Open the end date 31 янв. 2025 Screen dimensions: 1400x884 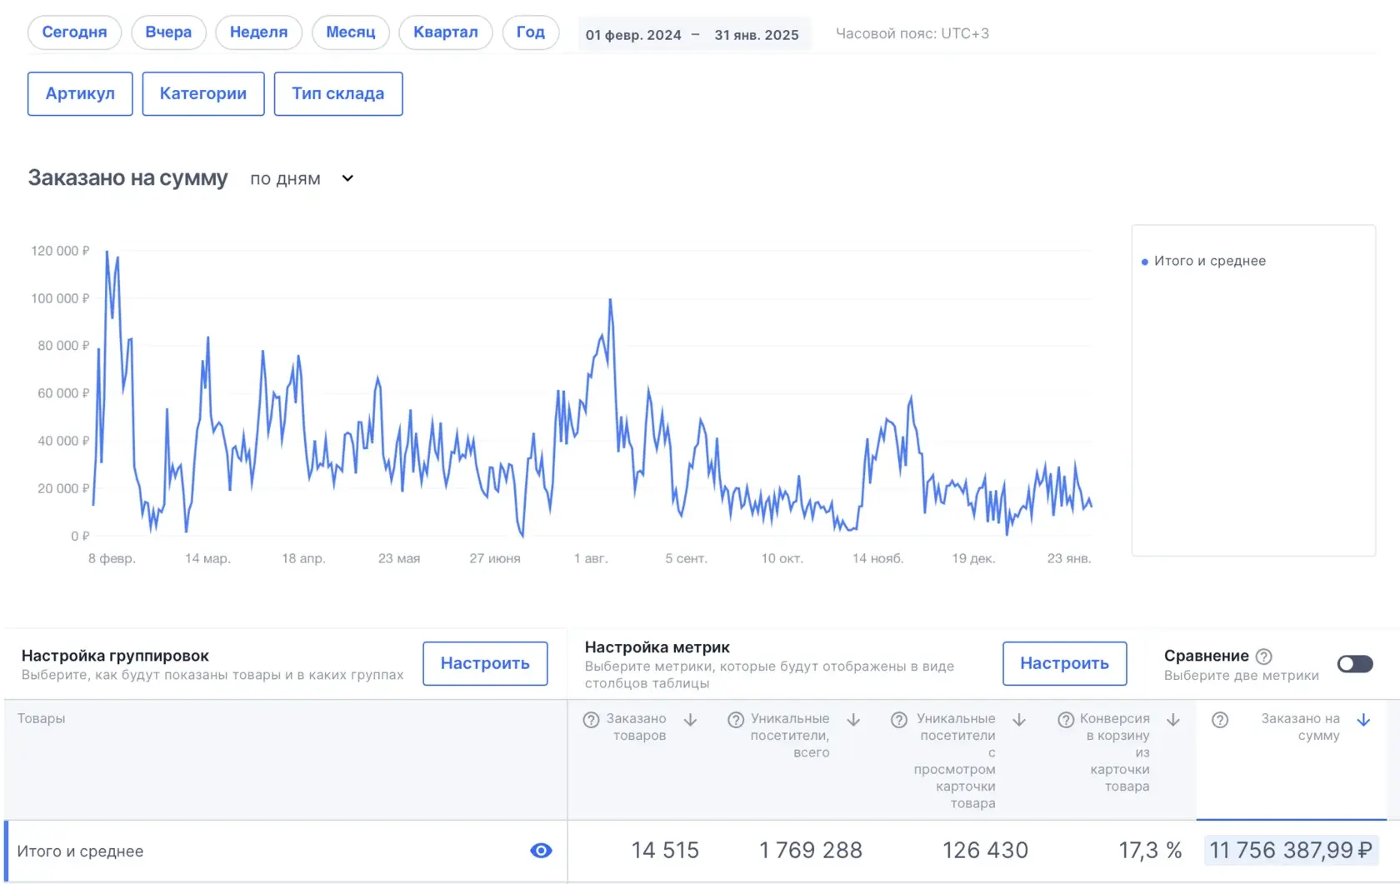click(x=757, y=35)
